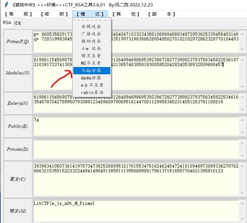Click inside the Private(D) text field

(x=136, y=149)
